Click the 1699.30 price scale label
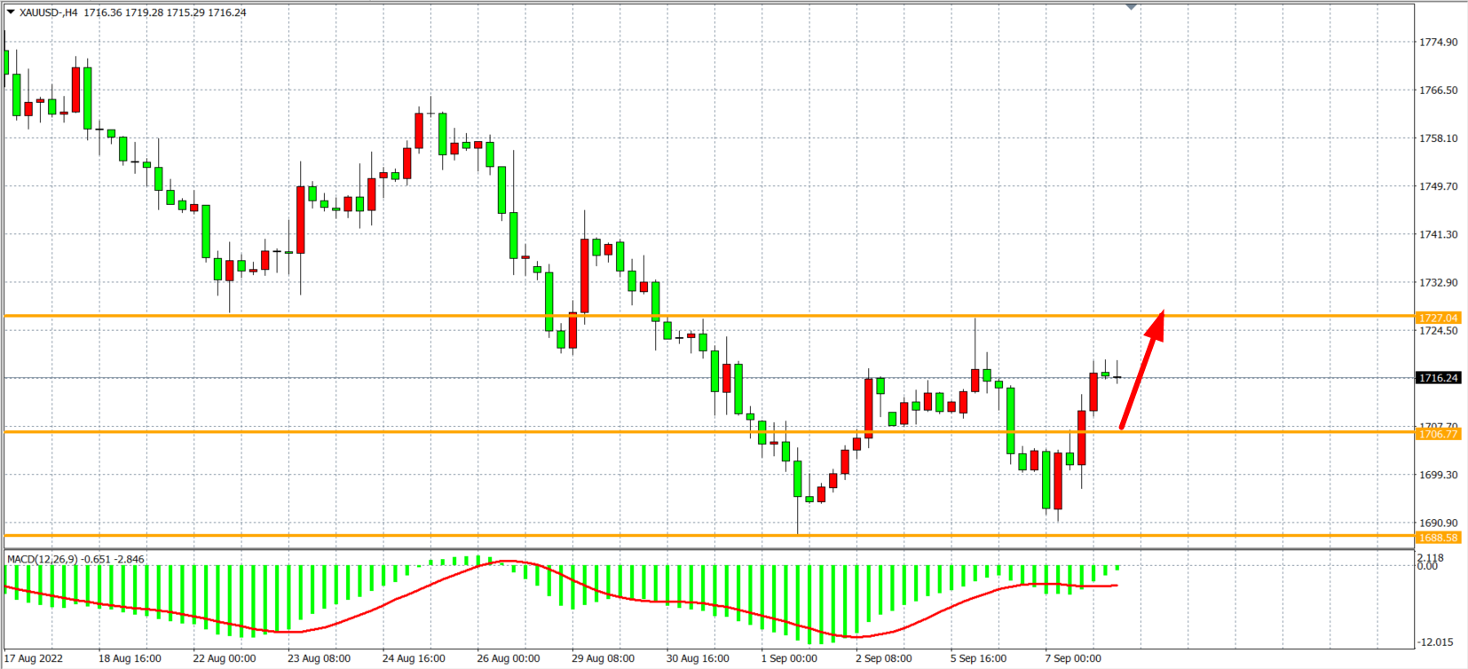The height and width of the screenshot is (669, 1468). coord(1438,476)
